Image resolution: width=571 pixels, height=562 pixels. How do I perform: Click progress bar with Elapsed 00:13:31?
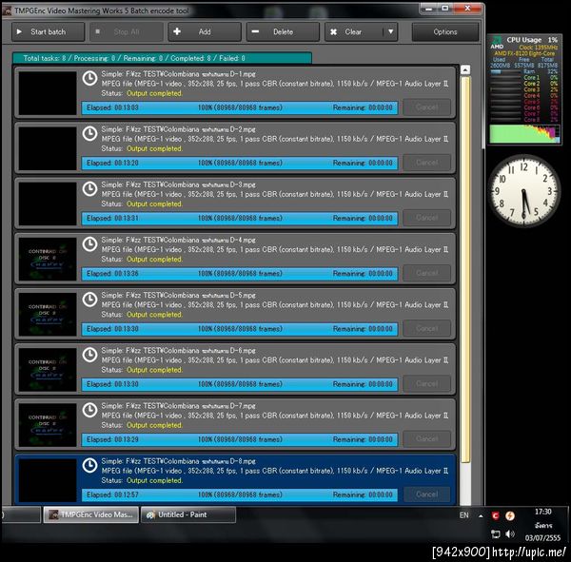(240, 219)
